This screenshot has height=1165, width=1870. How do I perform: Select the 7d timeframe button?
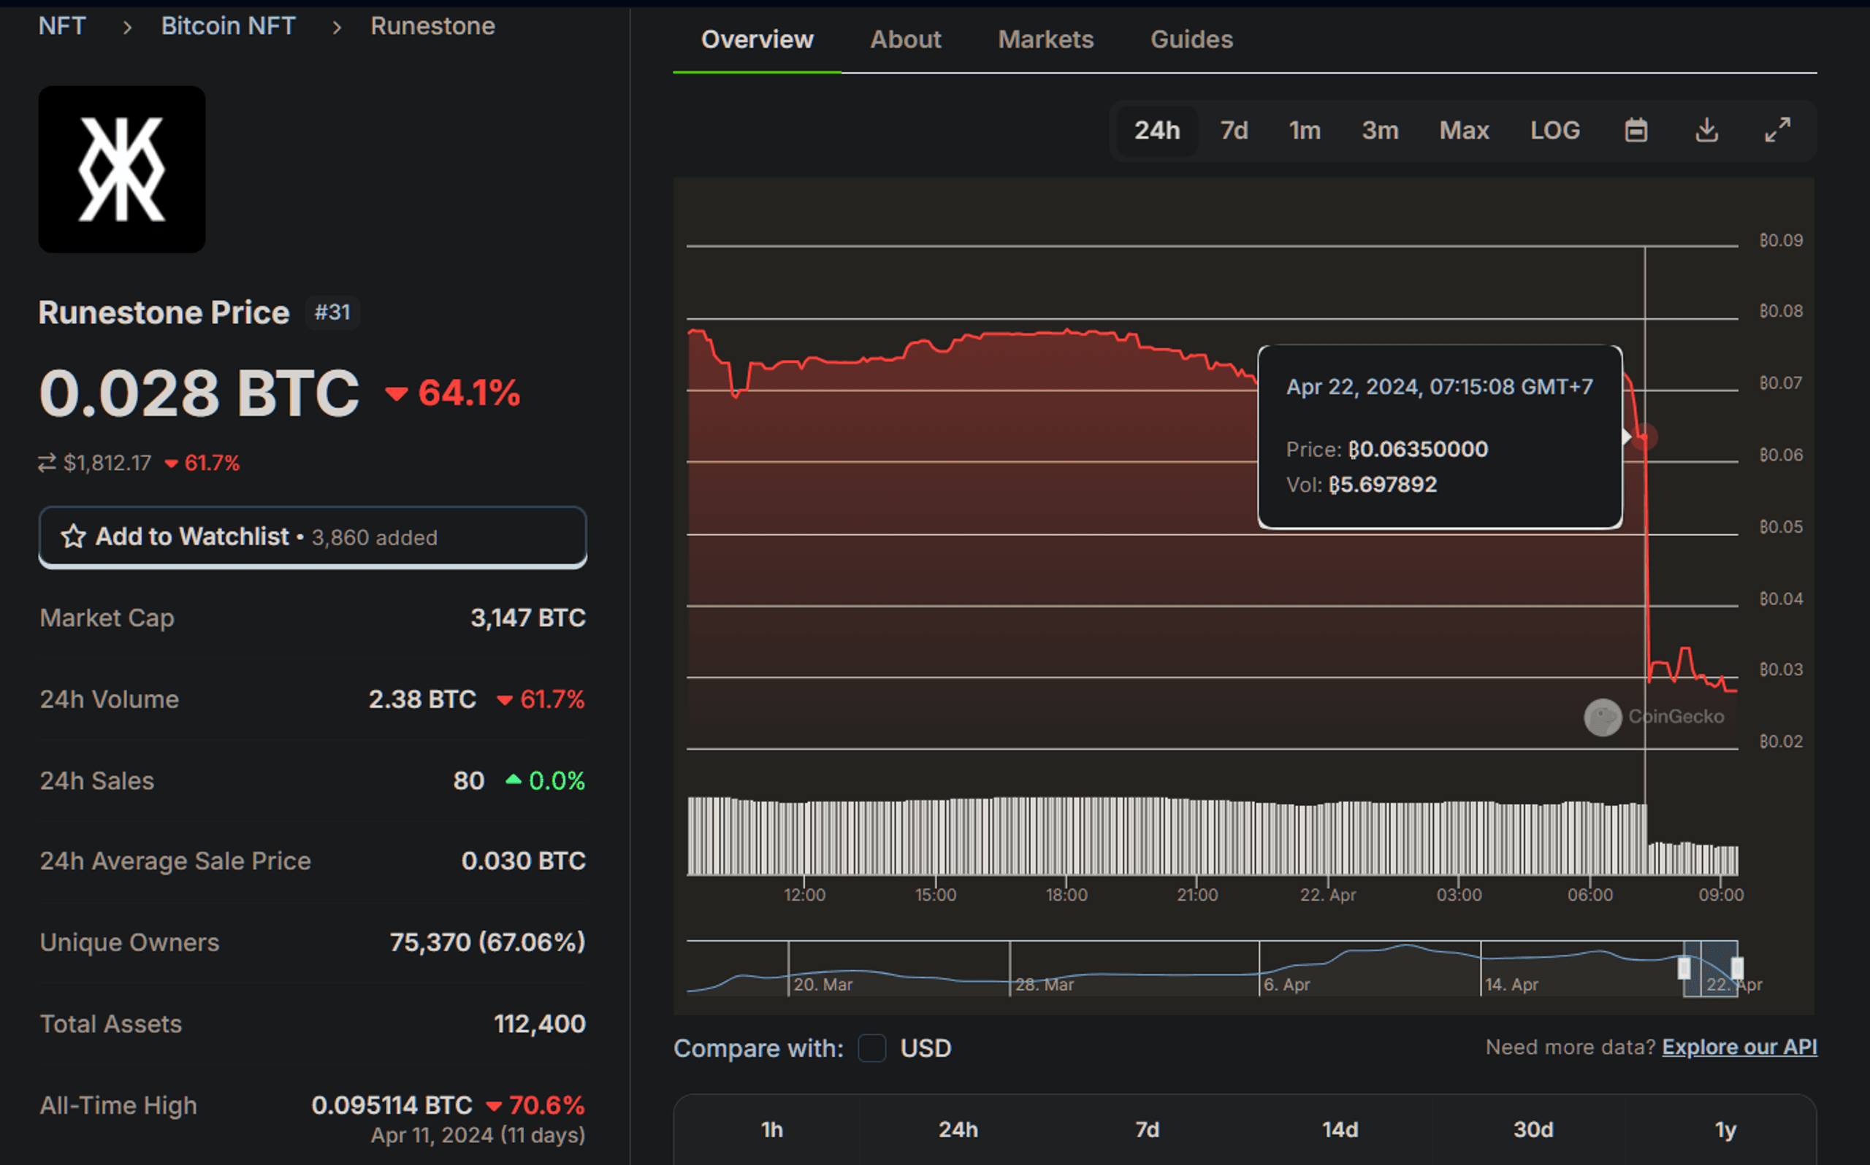pos(1235,129)
